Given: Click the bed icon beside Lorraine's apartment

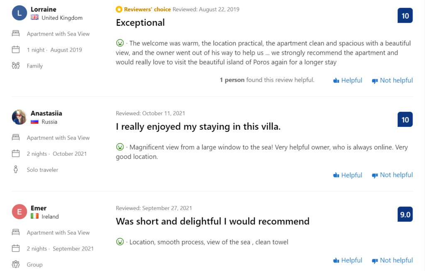Looking at the screenshot, I should click(x=16, y=34).
